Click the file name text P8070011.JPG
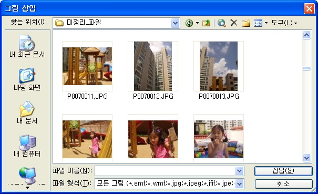The width and height of the screenshot is (318, 194). (x=87, y=96)
